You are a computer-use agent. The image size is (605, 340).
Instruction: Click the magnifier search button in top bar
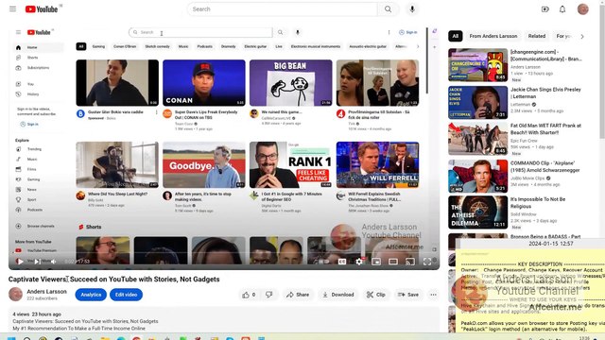(x=388, y=8)
